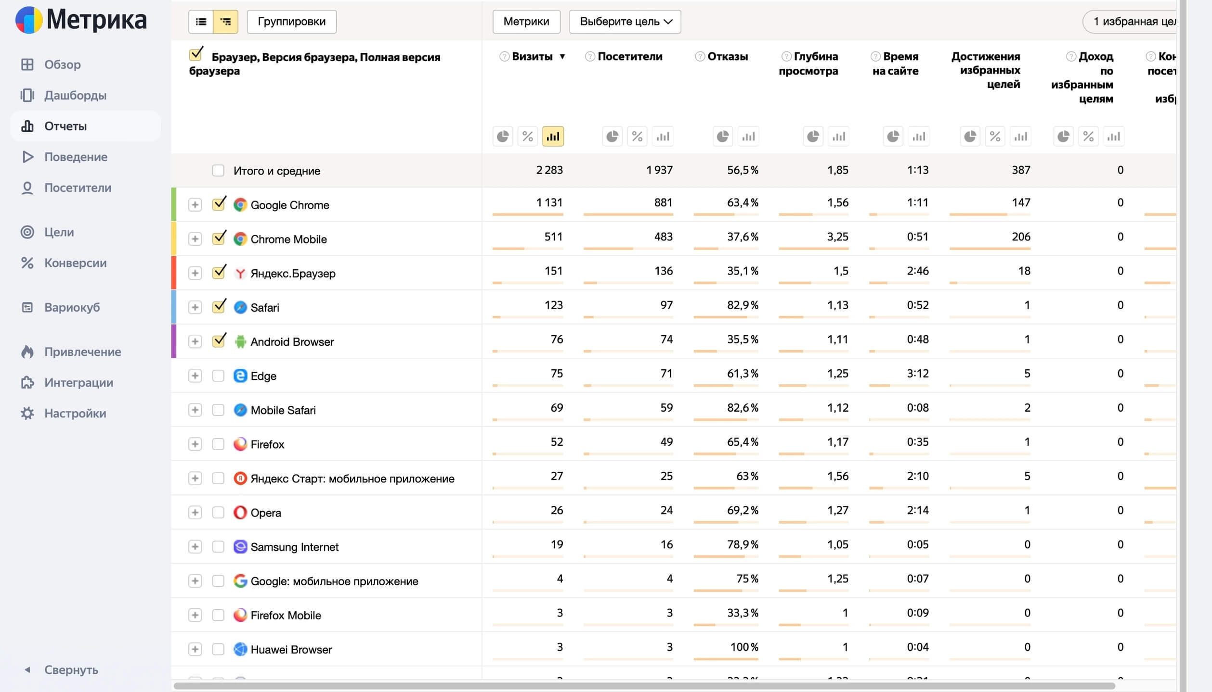Select pie chart icon under Посетители
Viewport: 1212px width, 692px height.
click(613, 137)
